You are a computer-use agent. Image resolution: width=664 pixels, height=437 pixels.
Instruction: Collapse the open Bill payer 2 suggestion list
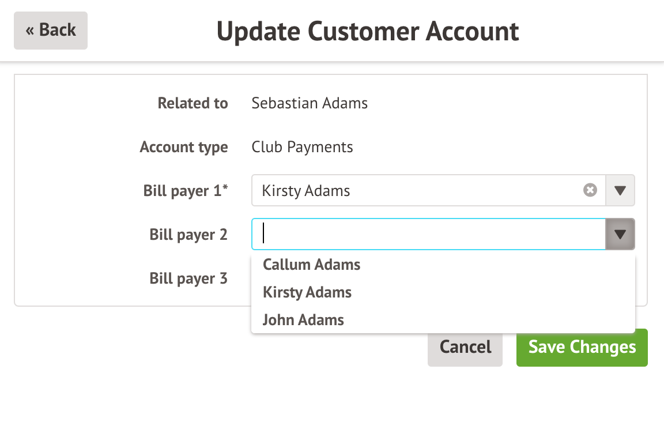[x=620, y=234]
